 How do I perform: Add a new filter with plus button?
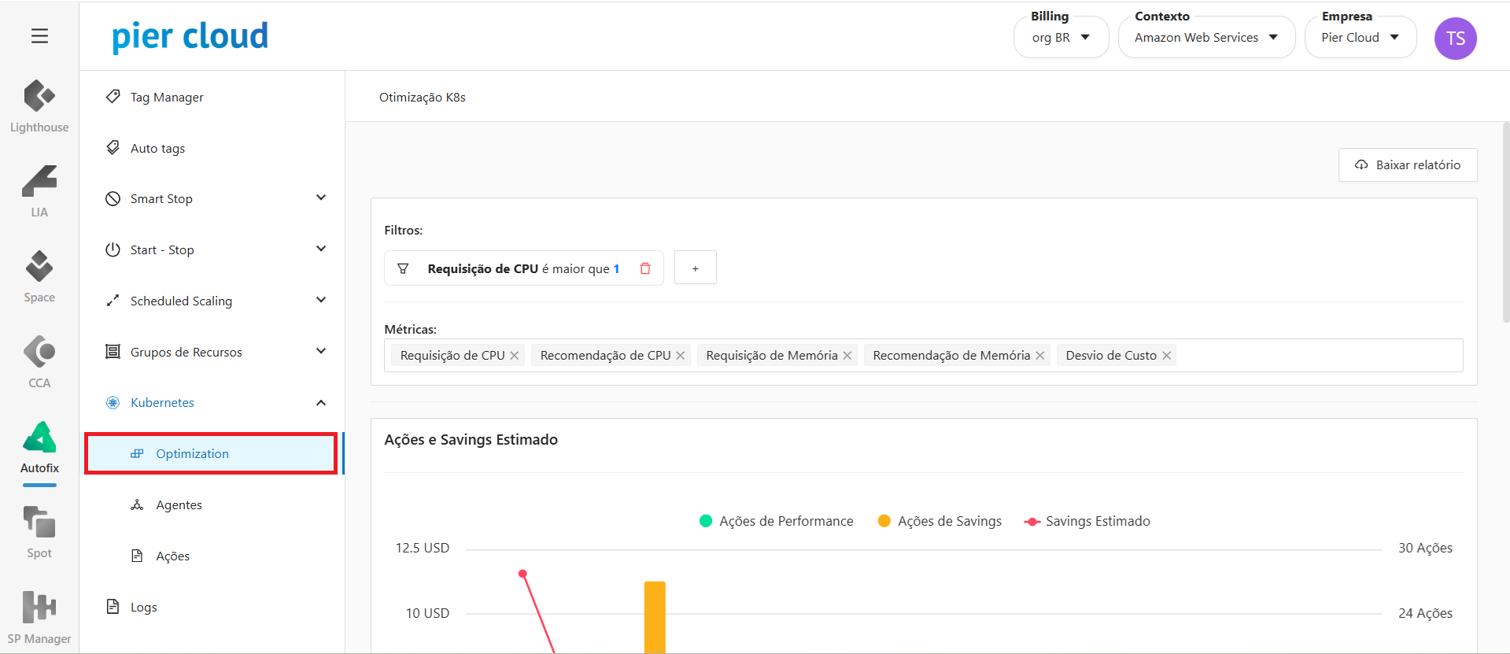point(695,268)
